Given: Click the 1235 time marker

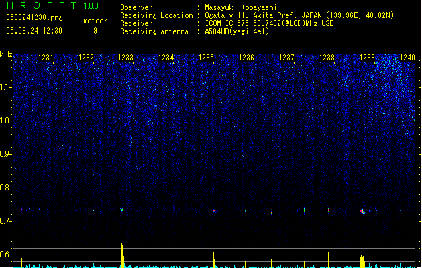Looking at the screenshot, I should pyautogui.click(x=206, y=58).
